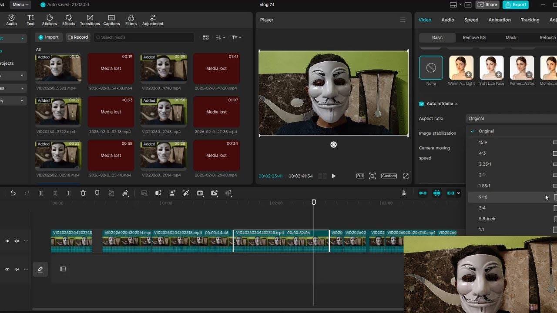The image size is (557, 313).
Task: Open the Transitions panel
Action: click(90, 20)
